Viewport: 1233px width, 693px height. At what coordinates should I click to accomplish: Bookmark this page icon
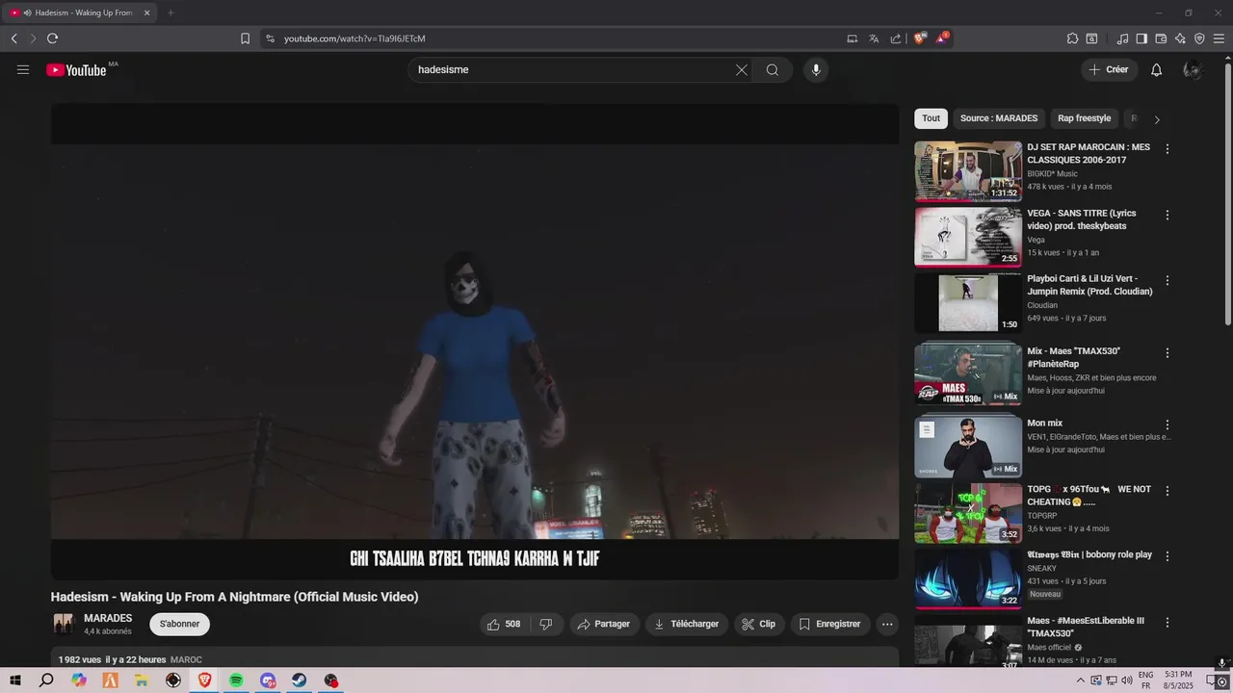point(245,38)
